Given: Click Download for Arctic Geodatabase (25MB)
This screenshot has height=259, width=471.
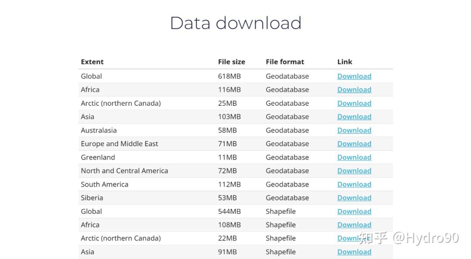Looking at the screenshot, I should [x=354, y=103].
